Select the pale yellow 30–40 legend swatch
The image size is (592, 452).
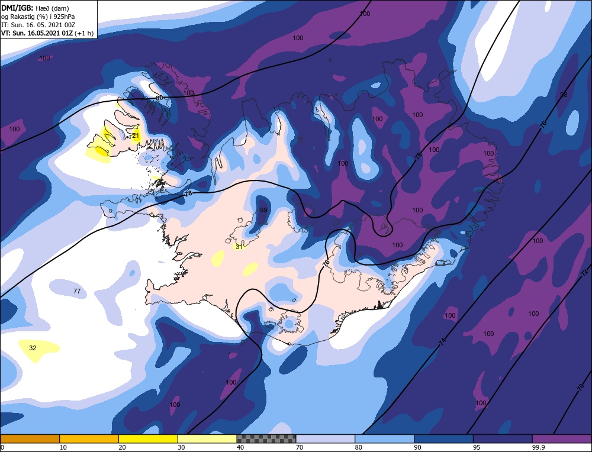pos(207,438)
